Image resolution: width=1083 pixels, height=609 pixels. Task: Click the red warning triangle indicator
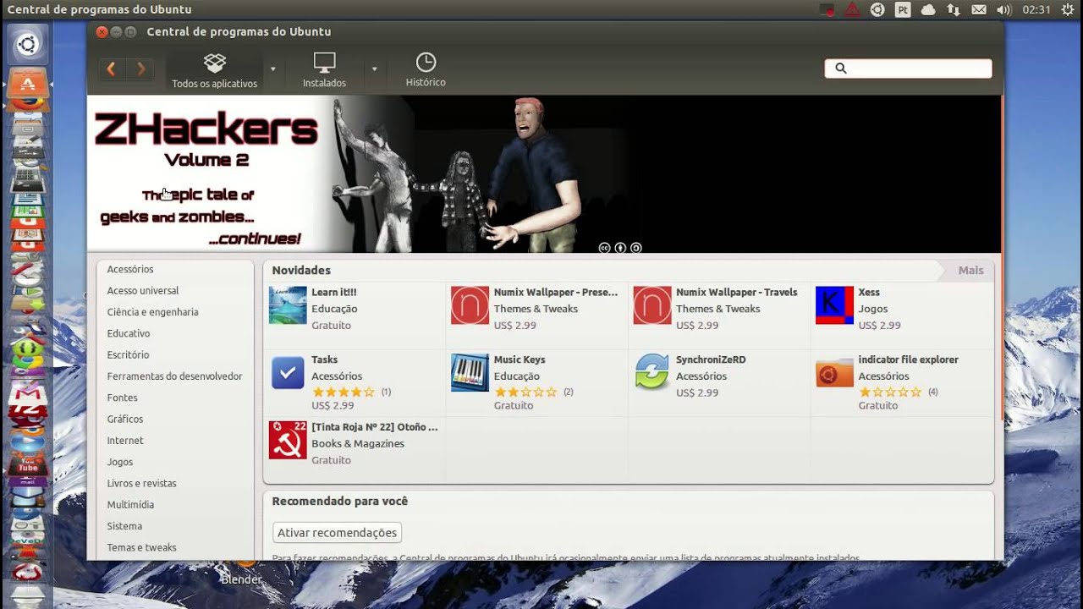852,10
